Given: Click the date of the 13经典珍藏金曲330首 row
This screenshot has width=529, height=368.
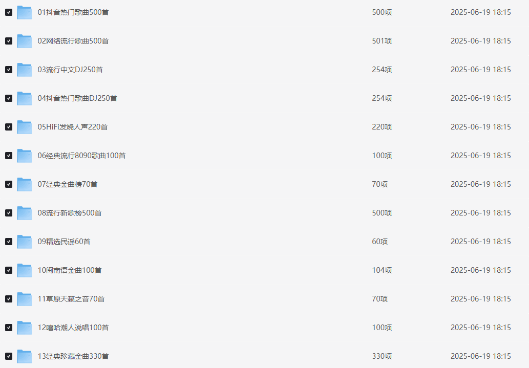Looking at the screenshot, I should (x=480, y=356).
